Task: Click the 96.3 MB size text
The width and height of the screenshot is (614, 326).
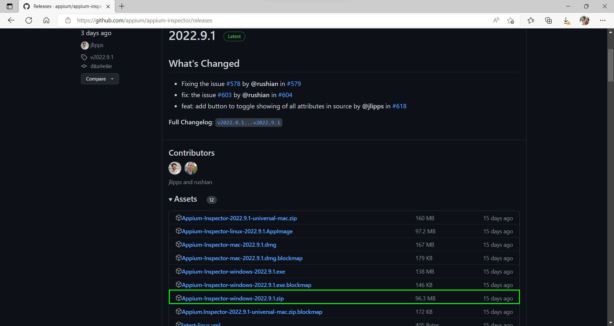Action: (425, 299)
